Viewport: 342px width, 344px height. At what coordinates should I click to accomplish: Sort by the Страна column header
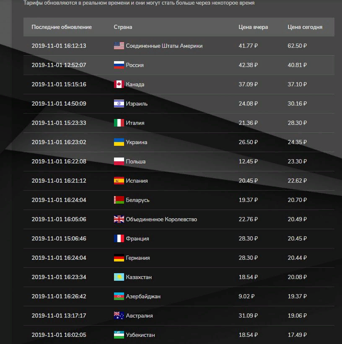[123, 27]
